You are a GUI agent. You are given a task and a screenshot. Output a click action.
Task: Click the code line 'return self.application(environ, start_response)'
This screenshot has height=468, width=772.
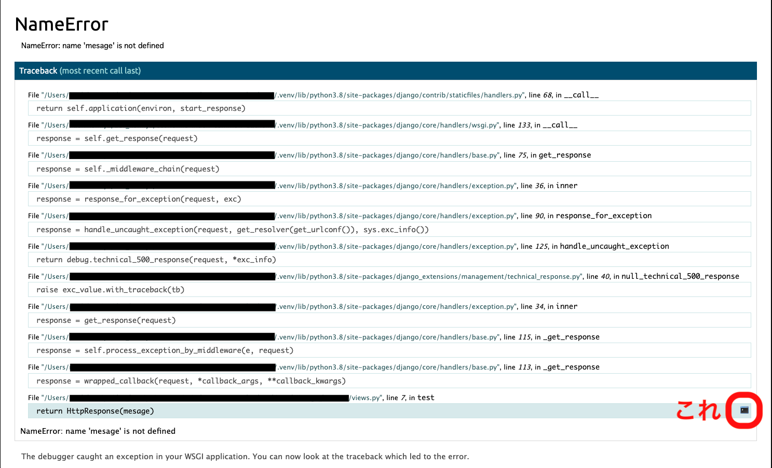coord(389,108)
